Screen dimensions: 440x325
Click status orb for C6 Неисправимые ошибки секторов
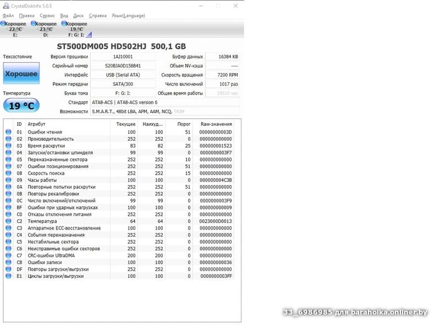point(8,249)
